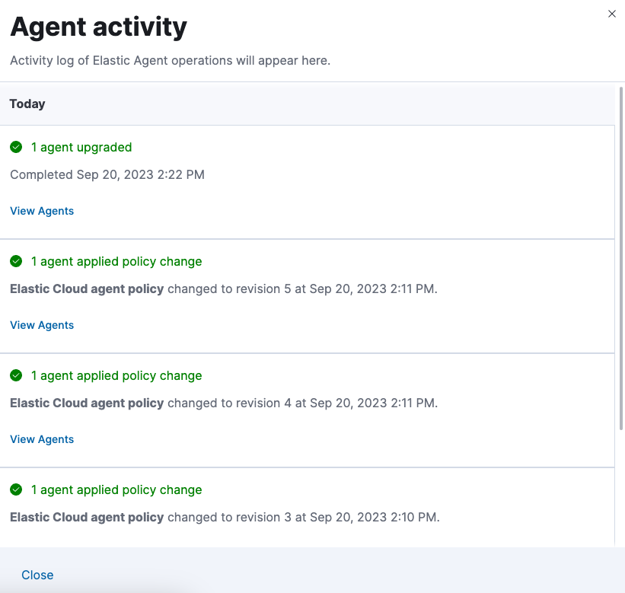The image size is (625, 593).
Task: Click the check icon on the revision 5 policy change
Action: click(15, 261)
